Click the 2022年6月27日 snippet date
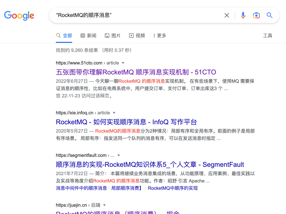286x214 pixels. pyautogui.click(x=72, y=81)
